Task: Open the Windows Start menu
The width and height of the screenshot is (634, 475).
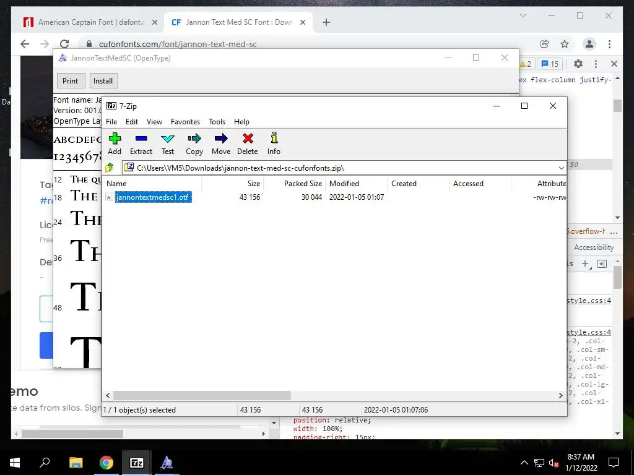Action: click(x=15, y=463)
